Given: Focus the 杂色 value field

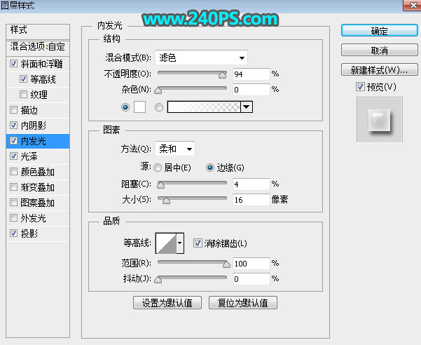Looking at the screenshot, I should (x=251, y=90).
